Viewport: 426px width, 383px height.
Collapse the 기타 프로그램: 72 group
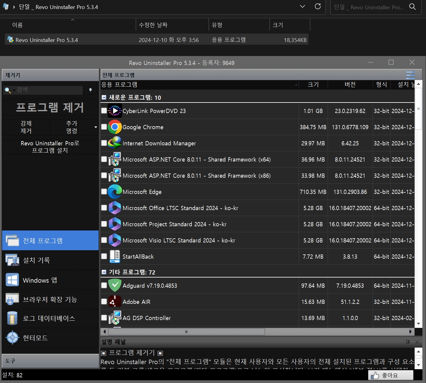pos(104,272)
